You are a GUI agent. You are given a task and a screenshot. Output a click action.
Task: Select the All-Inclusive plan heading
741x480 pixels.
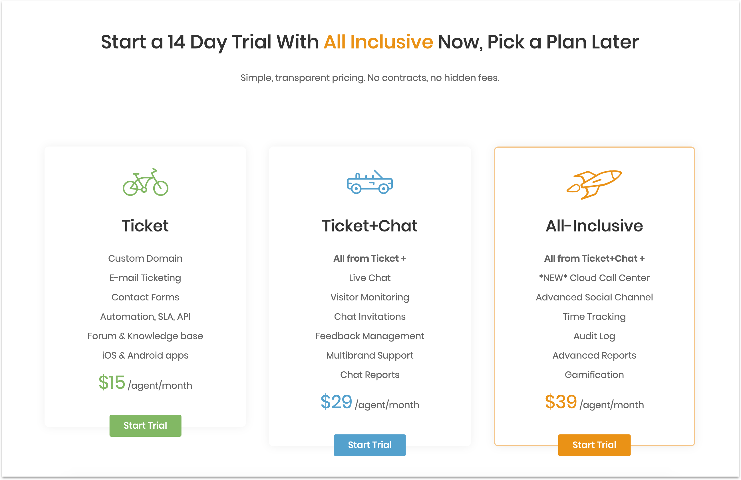point(594,226)
